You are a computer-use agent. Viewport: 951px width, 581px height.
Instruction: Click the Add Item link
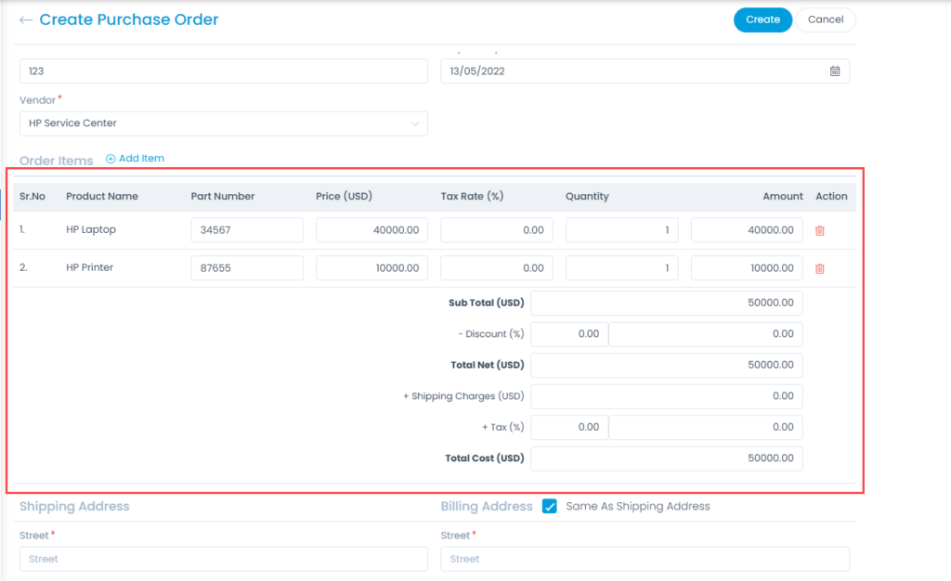[141, 159]
